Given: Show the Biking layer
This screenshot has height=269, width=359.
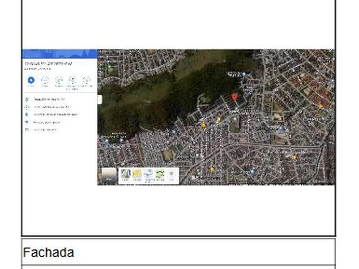Looking at the screenshot, I should [160, 175].
